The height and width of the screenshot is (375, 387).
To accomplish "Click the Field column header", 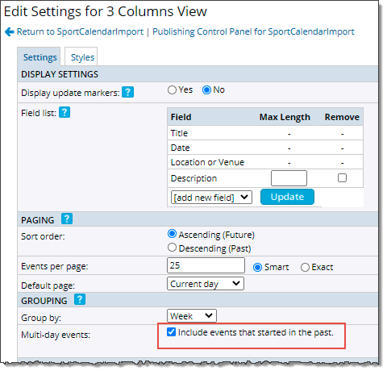I will (181, 117).
